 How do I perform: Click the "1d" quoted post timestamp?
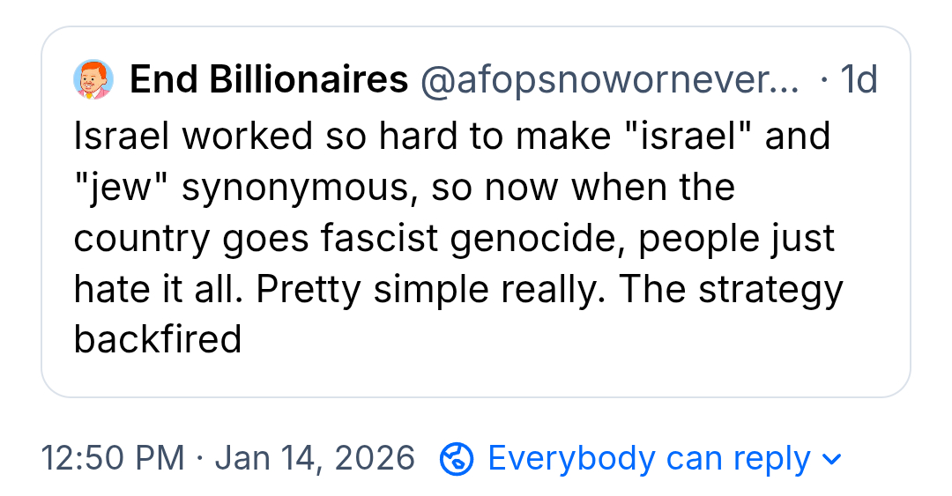click(x=858, y=80)
